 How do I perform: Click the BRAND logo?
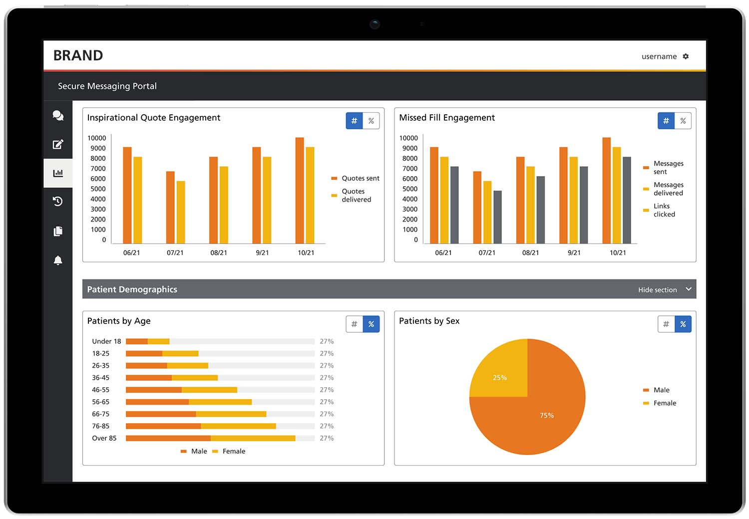click(x=78, y=55)
